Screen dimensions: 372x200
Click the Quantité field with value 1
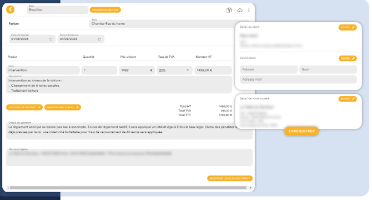[x=99, y=70]
